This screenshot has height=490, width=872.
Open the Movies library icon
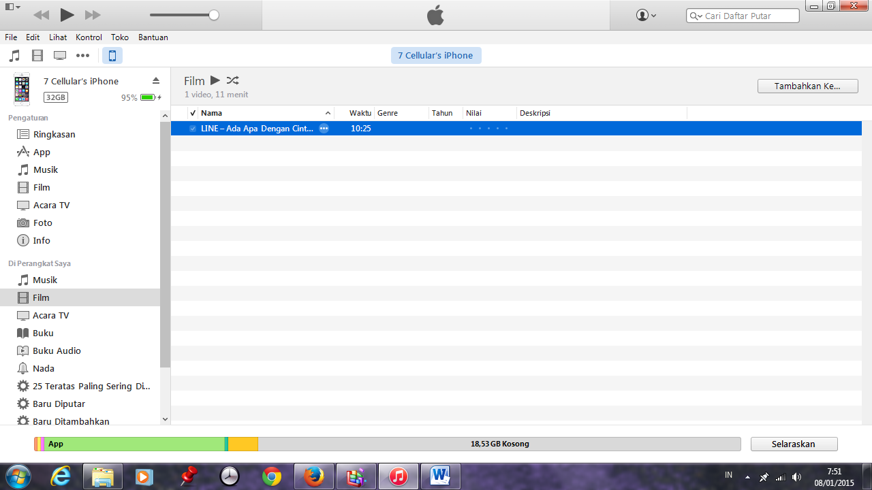coord(37,56)
